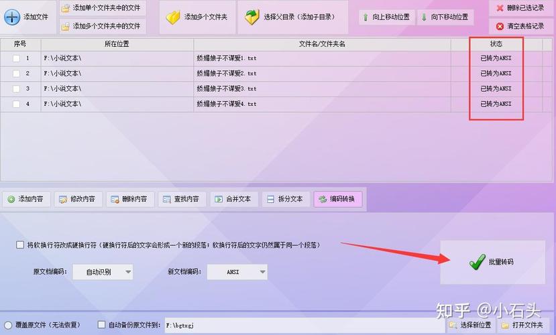Select file 娇媚娘子不谋爱1.txt
The width and height of the screenshot is (556, 335).
[227, 58]
